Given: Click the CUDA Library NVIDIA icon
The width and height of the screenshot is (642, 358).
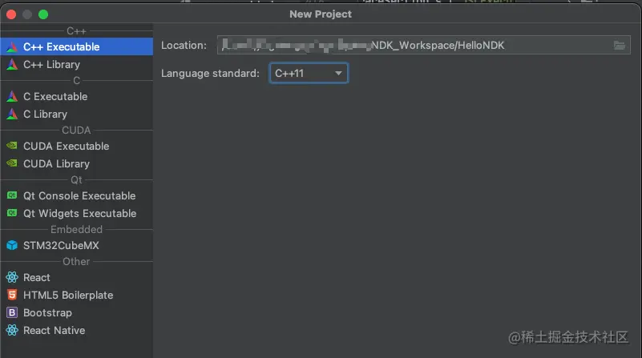Looking at the screenshot, I should tap(12, 163).
